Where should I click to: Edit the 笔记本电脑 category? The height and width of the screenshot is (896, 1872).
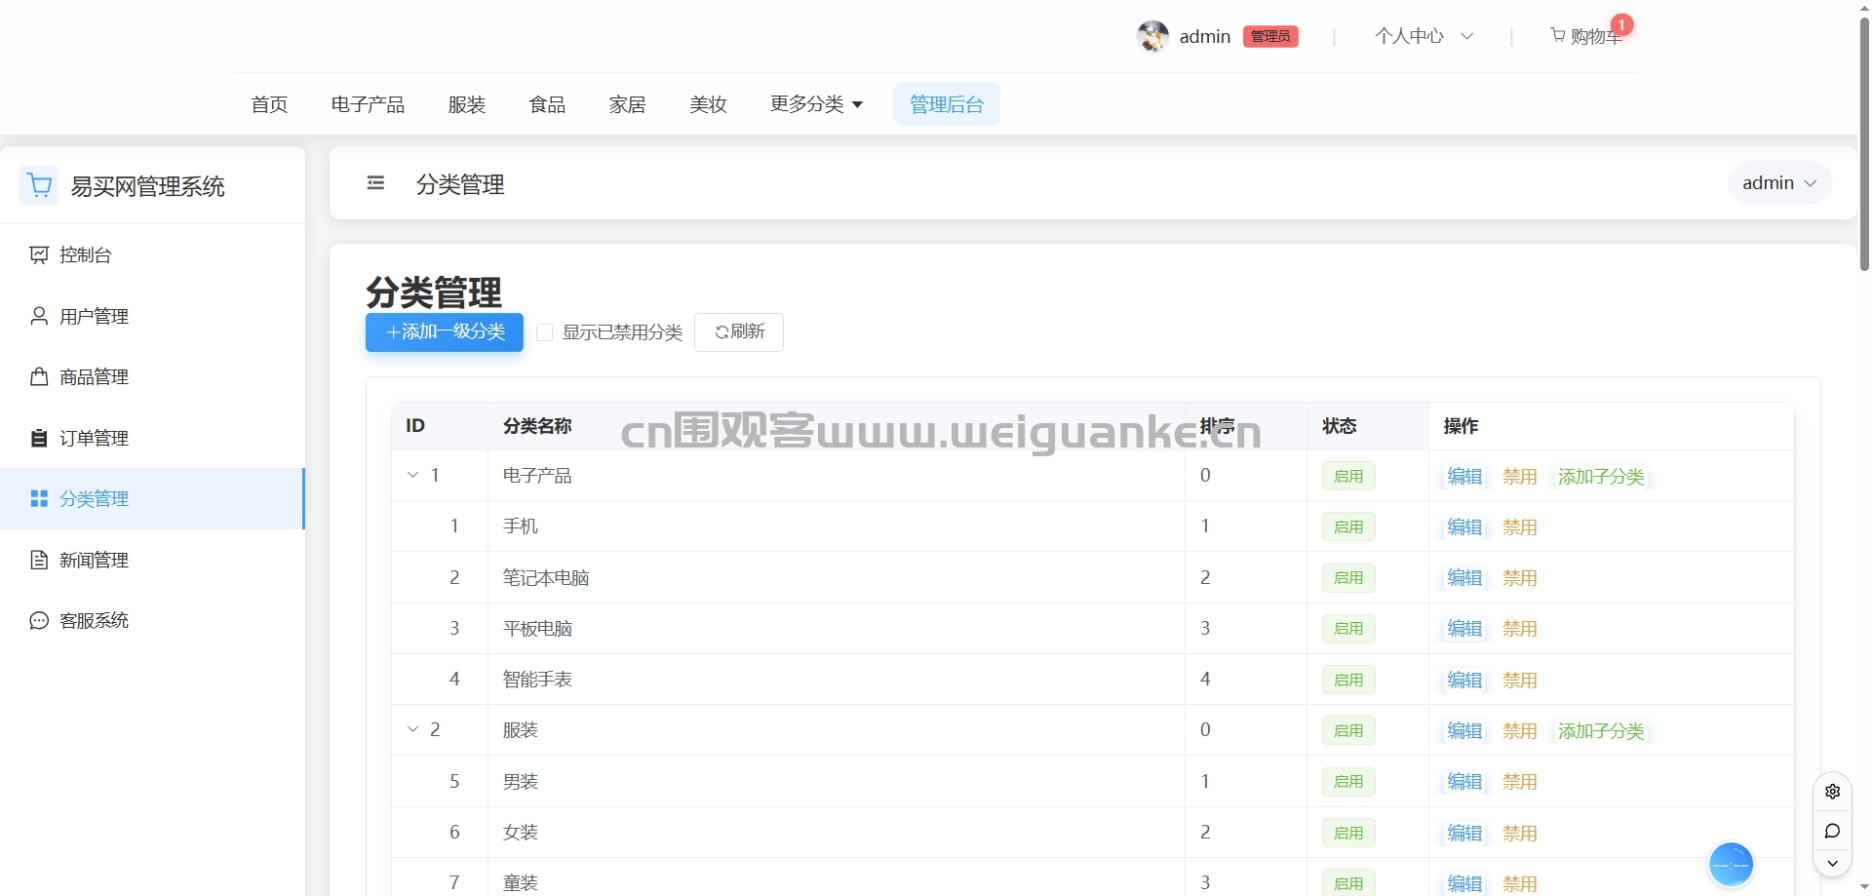[x=1464, y=577]
